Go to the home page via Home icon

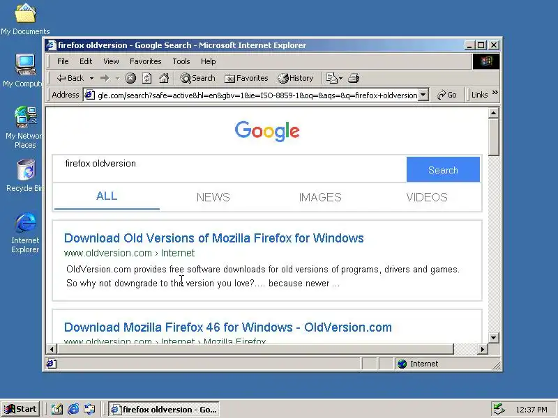point(164,78)
